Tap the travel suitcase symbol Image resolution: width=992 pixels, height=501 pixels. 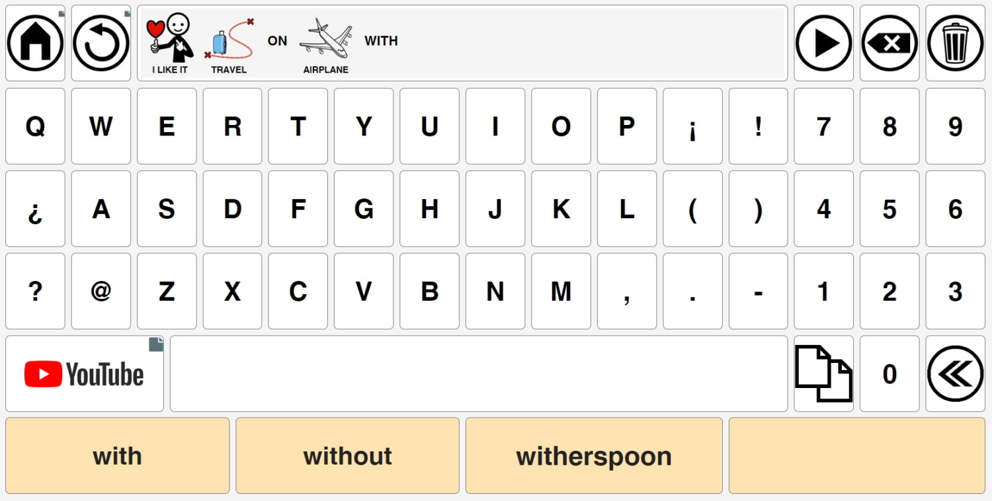click(x=229, y=44)
